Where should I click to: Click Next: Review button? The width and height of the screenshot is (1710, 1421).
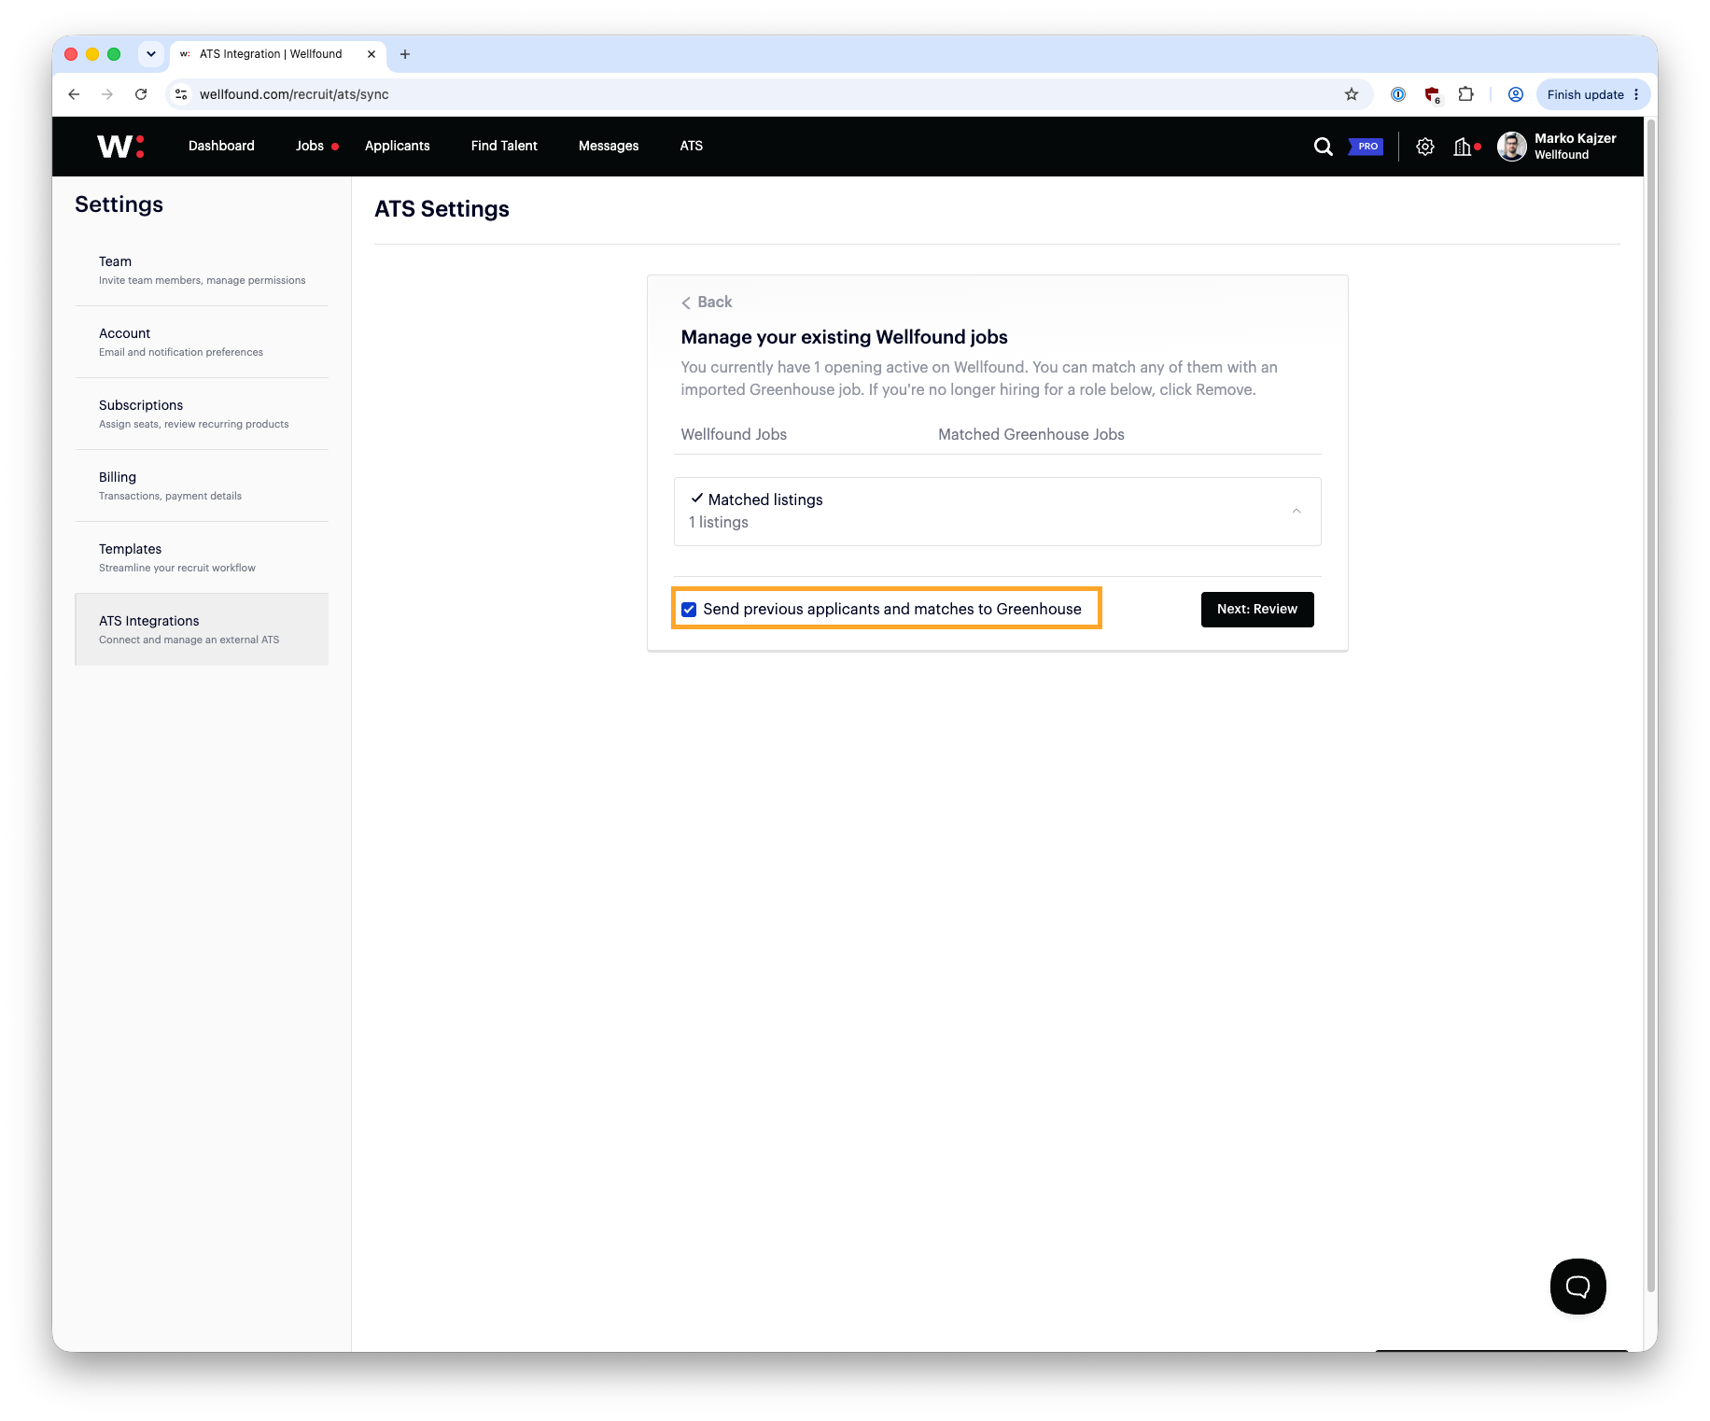click(1256, 610)
